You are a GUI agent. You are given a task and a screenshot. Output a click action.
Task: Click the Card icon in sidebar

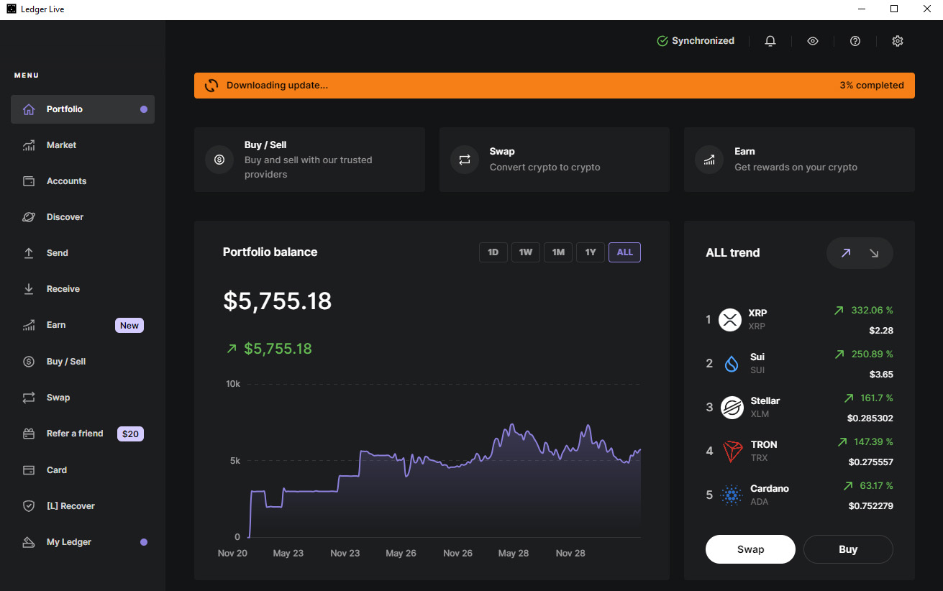[29, 470]
